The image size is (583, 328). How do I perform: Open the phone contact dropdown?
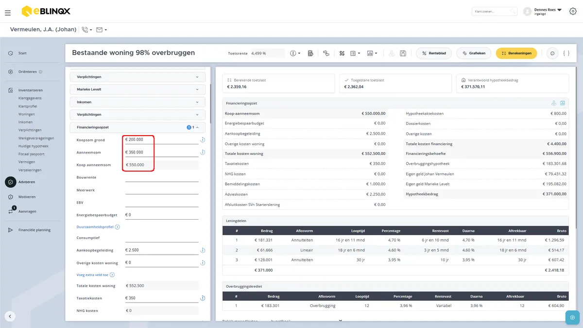point(87,30)
